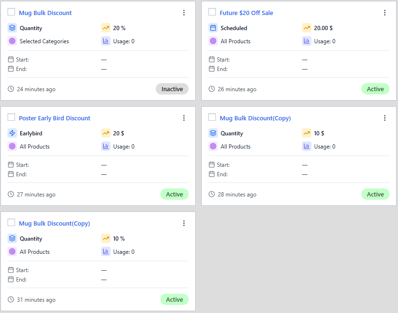Expand the options menu on Future $20 Off Sale
The height and width of the screenshot is (313, 398).
point(385,13)
